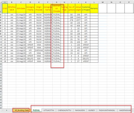The height and width of the screenshot is (113, 134).
Task: Select column M header
Action: pos(103,2)
